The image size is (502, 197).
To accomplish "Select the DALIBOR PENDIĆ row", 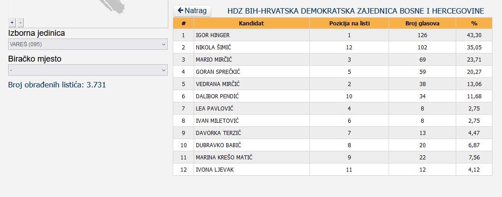I will coord(333,96).
